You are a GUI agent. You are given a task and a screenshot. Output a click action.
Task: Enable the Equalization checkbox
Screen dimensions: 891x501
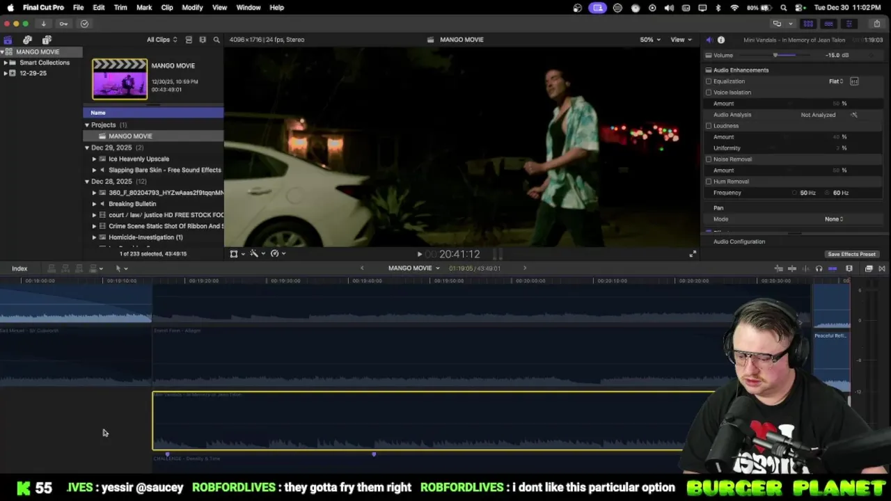[709, 81]
